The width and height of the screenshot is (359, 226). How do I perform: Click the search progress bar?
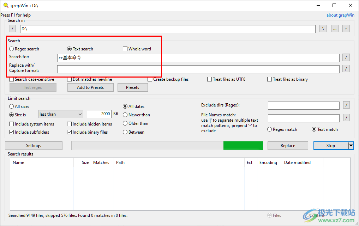pos(167,146)
